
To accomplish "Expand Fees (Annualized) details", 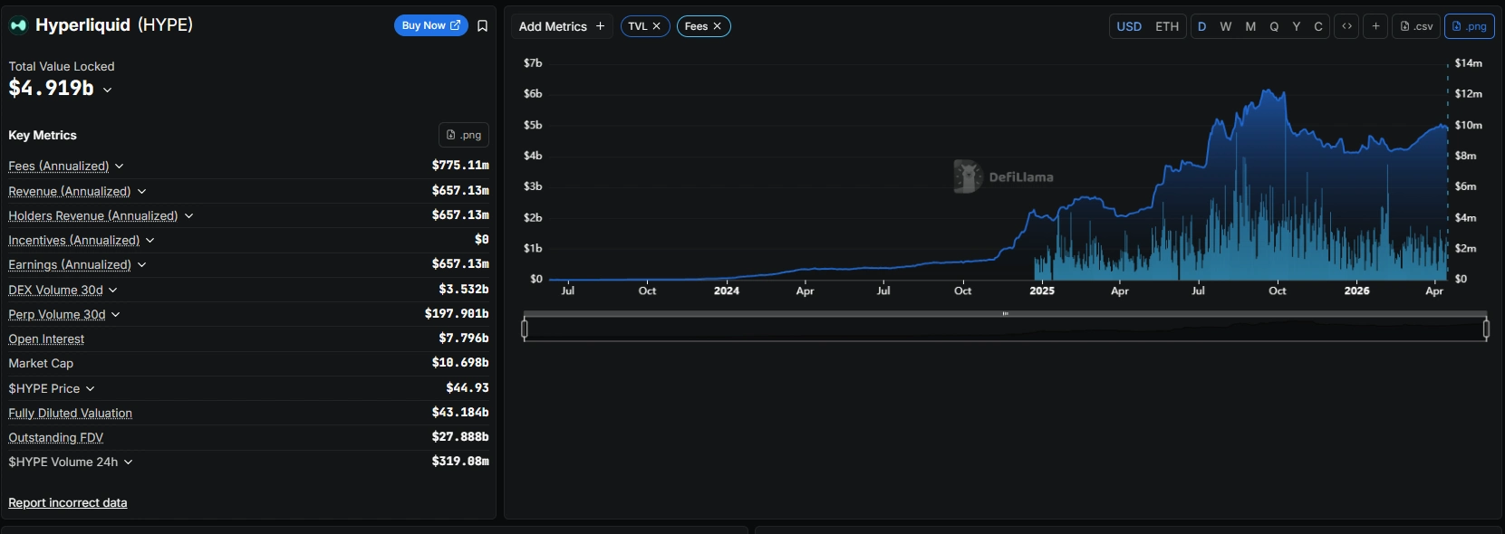I will tap(120, 167).
